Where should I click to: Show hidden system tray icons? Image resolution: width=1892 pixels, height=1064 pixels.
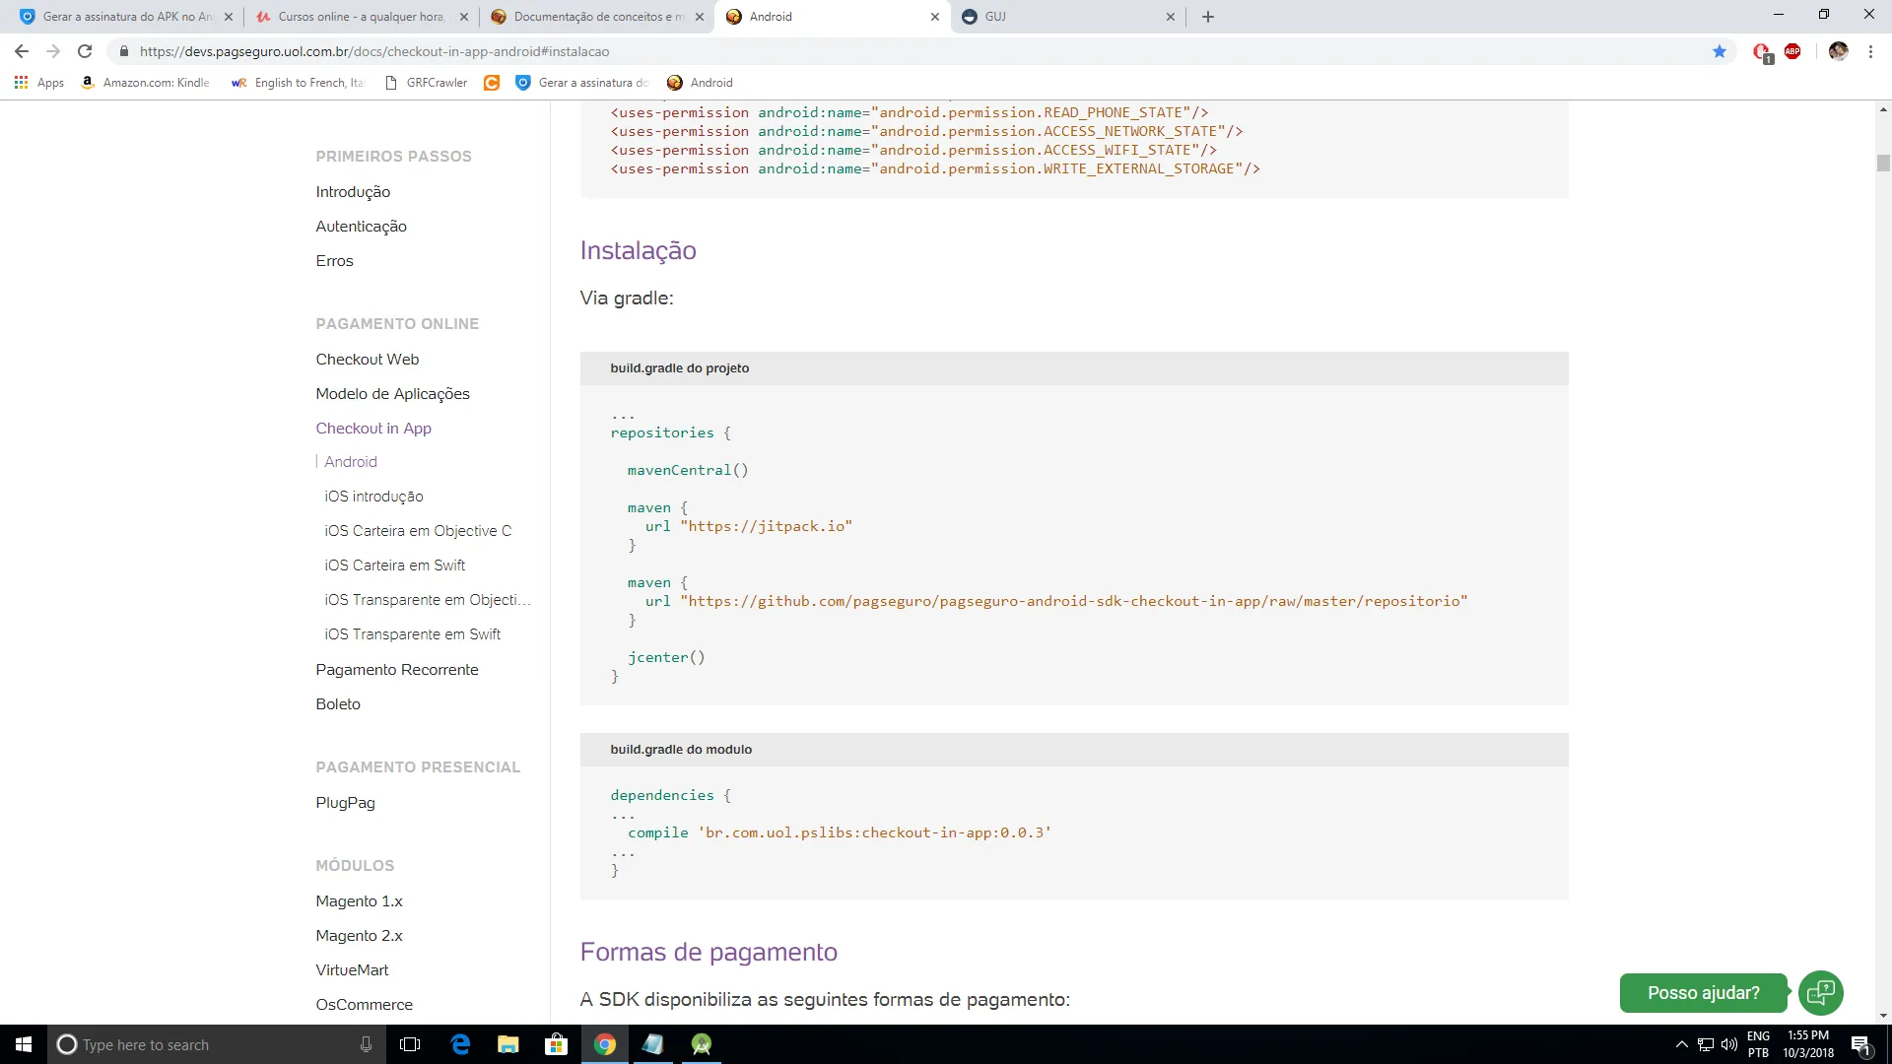[1681, 1044]
